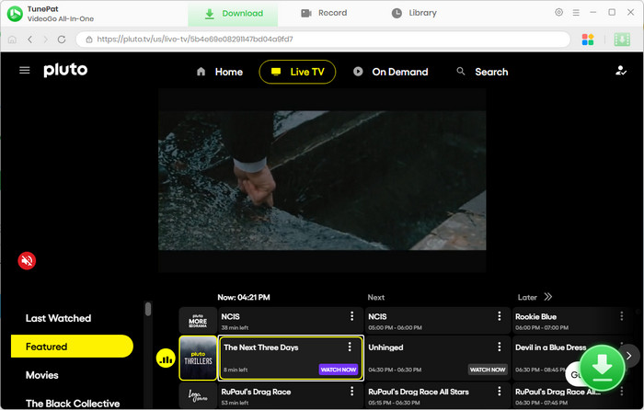Select the Last Watched category
Image resolution: width=644 pixels, height=410 pixels.
coord(58,318)
